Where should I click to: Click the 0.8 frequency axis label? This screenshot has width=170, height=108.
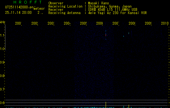[x=2, y=76]
